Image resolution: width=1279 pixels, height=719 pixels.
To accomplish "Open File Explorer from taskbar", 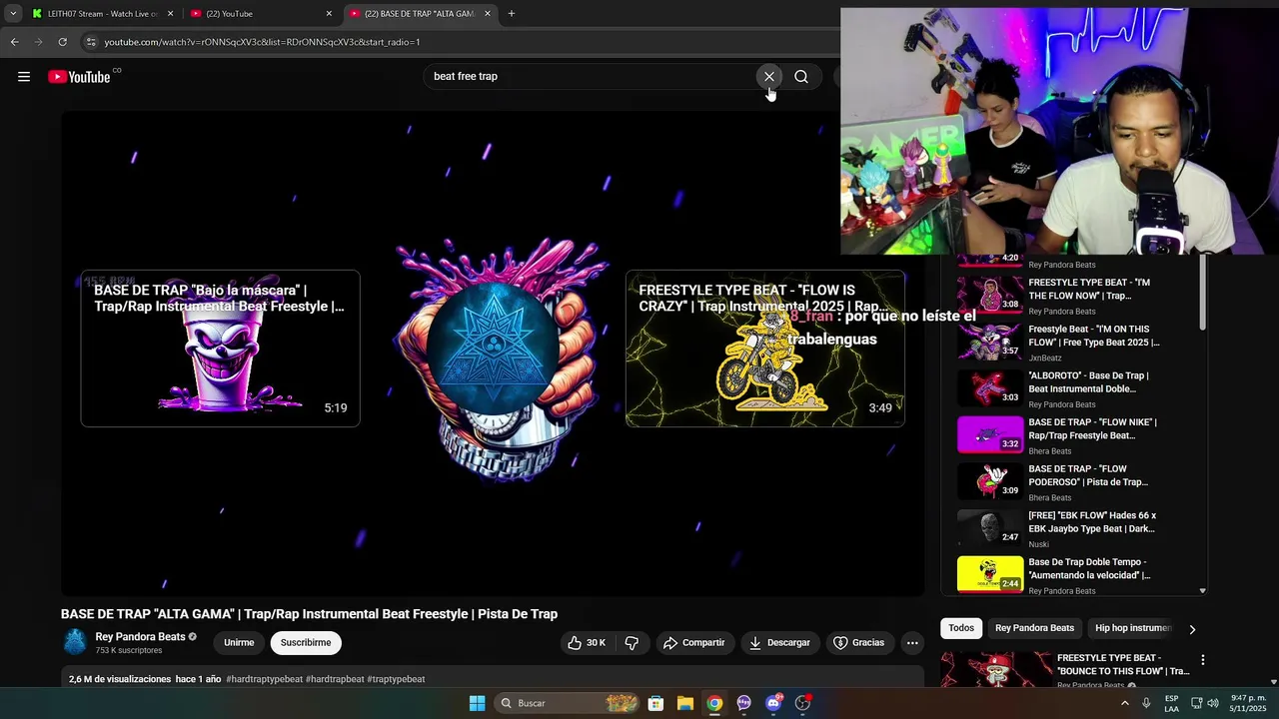I will tap(685, 703).
